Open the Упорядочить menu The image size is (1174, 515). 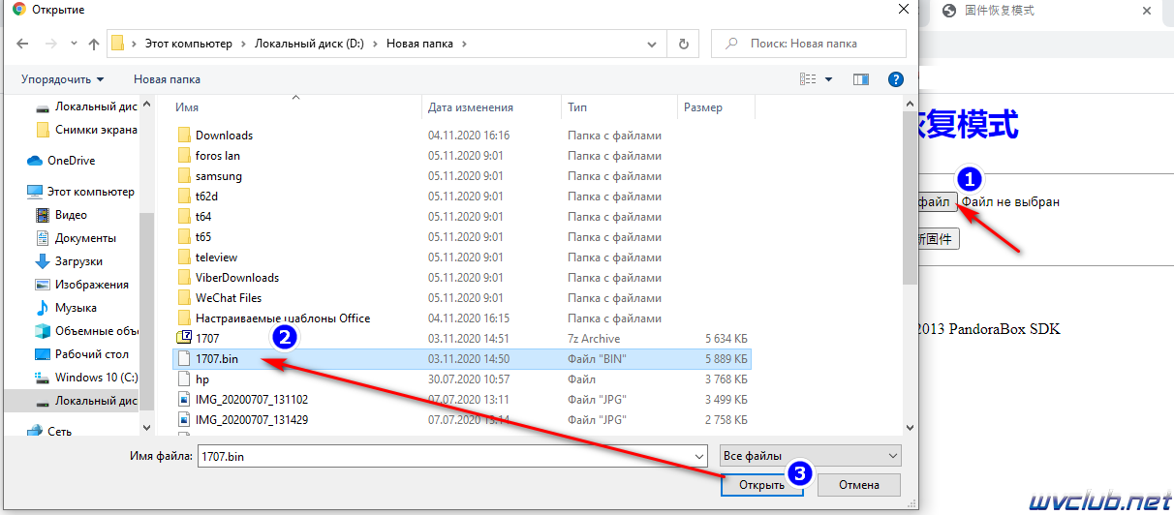[63, 79]
